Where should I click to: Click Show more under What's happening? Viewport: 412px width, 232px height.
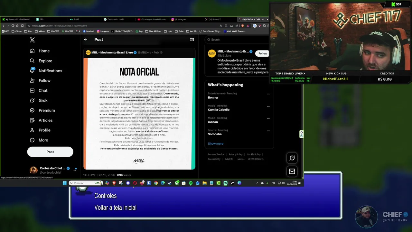click(x=215, y=144)
